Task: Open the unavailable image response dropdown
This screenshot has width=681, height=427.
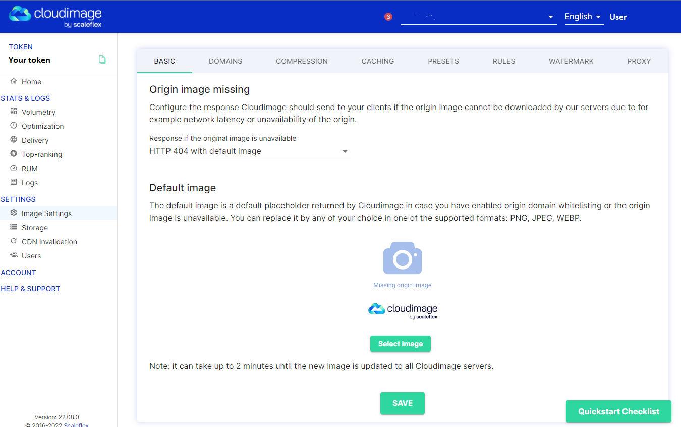Action: [250, 151]
